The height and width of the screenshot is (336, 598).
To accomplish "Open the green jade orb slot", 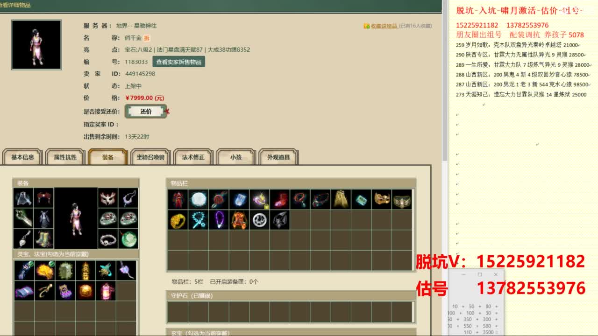I will (x=128, y=238).
